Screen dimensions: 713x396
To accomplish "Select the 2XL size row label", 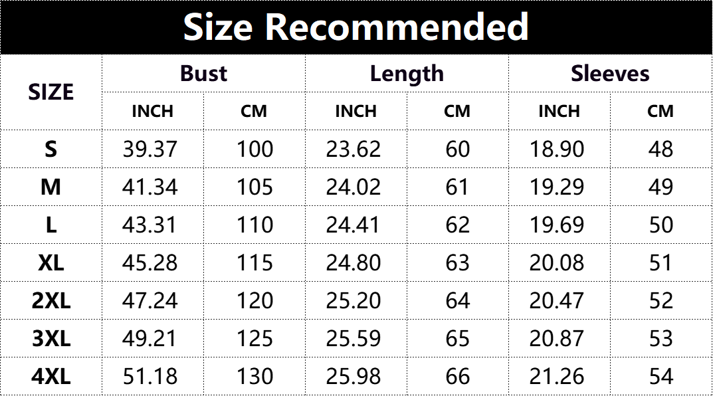I will [51, 301].
